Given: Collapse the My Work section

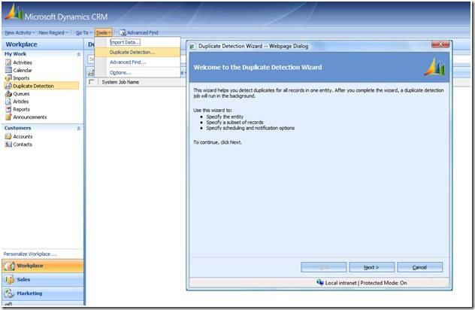Looking at the screenshot, I should pyautogui.click(x=79, y=54).
